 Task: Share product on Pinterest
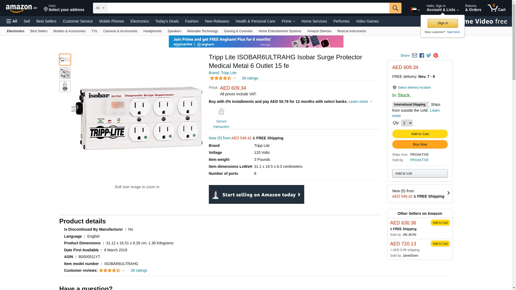pyautogui.click(x=436, y=56)
